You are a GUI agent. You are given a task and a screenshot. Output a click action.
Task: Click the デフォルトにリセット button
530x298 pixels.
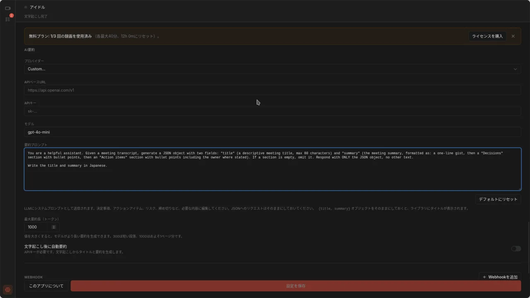(498, 199)
